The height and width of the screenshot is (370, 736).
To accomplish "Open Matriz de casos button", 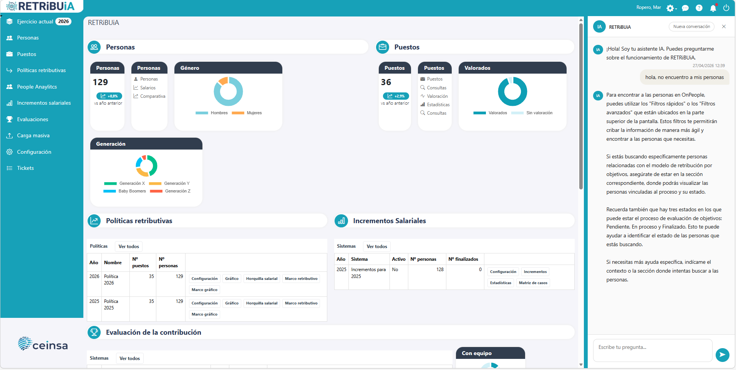I will (x=533, y=283).
